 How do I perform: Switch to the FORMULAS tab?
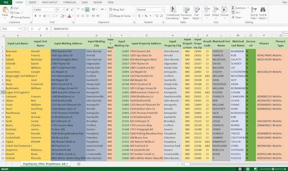(69, 3)
